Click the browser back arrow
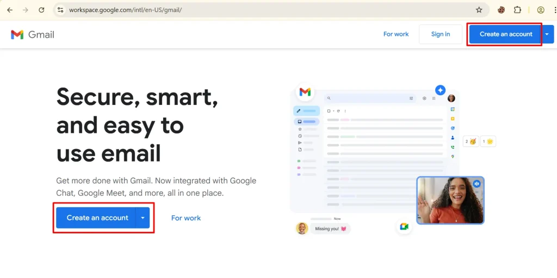The height and width of the screenshot is (278, 557). tap(10, 10)
